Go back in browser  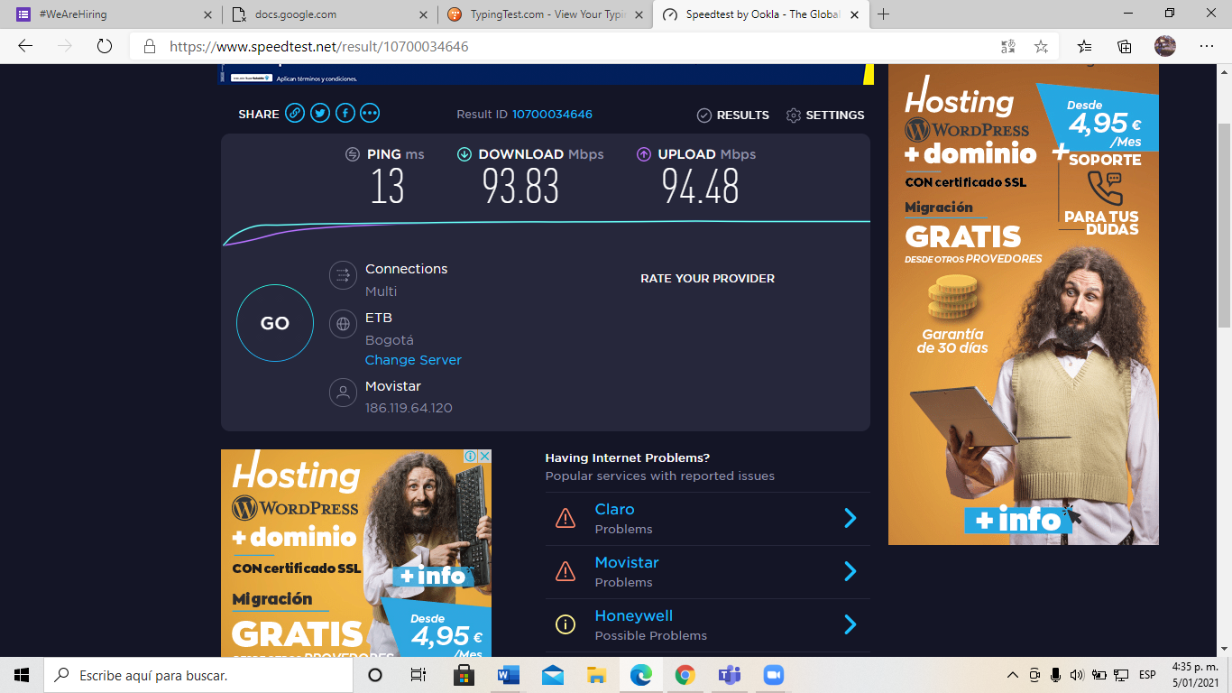[25, 46]
